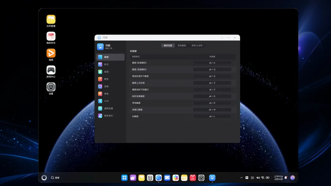This screenshot has width=331, height=186.
Task: Open the gallery flower icon in dock
Action: tap(176, 178)
